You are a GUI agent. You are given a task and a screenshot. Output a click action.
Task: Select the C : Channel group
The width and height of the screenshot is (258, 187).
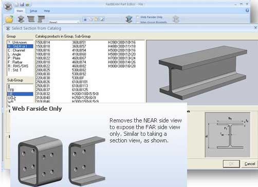coord(16,50)
